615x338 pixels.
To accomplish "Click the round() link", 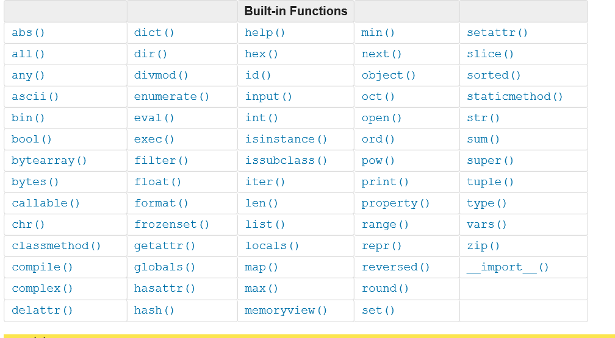I will coord(385,289).
